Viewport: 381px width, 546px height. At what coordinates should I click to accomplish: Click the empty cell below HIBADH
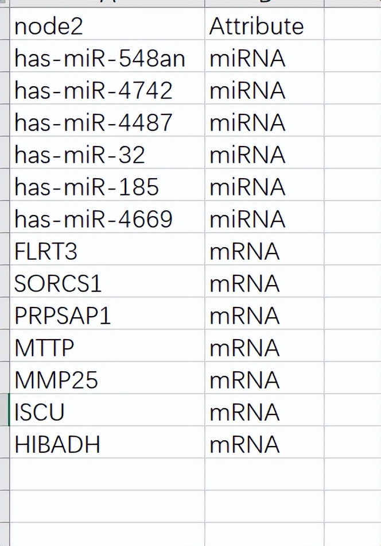click(107, 474)
